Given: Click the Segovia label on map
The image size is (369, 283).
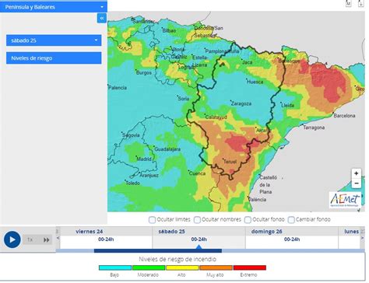Looking at the screenshot, I should click(131, 135).
